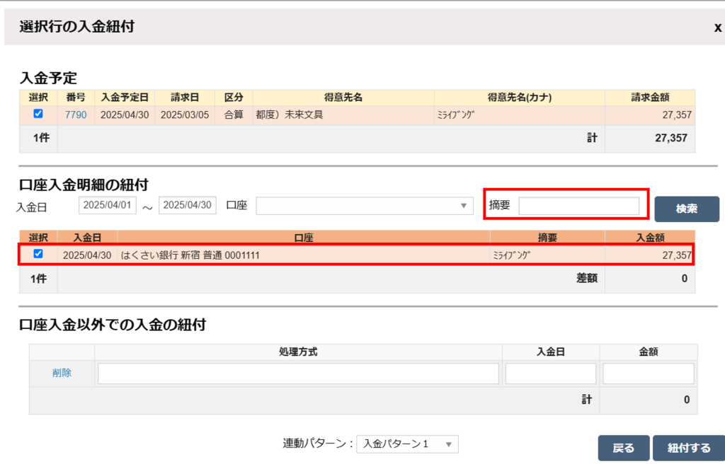
Task: Click the 入金額 column header
Action: coord(650,238)
